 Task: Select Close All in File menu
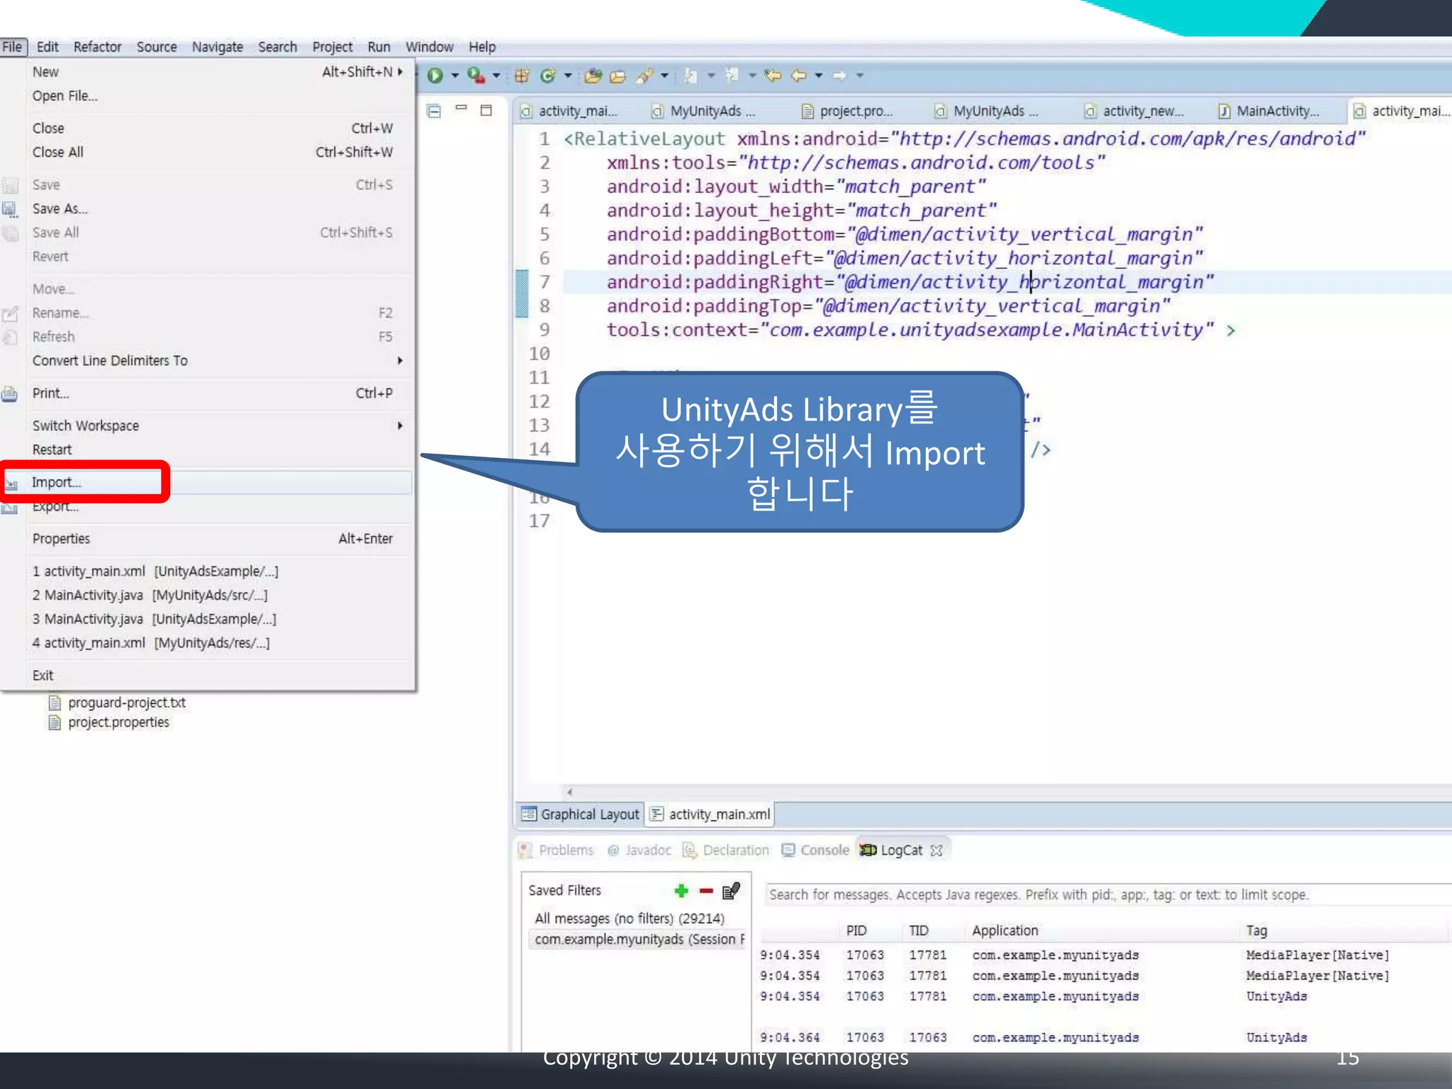[x=207, y=152]
